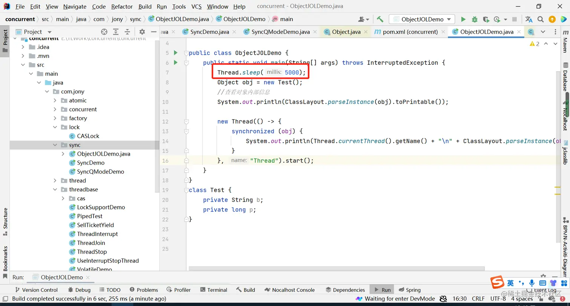Viewport: 570px width, 306px height.
Task: Toggle the Database side tool window
Action: (565, 77)
